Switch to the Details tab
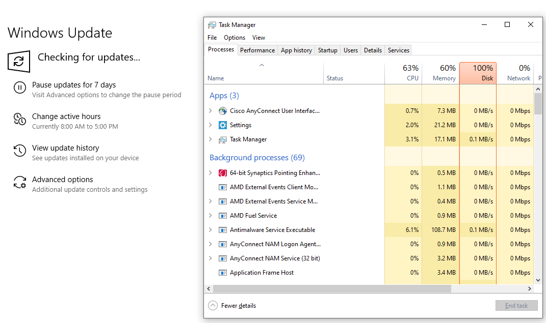The image size is (546, 323). pyautogui.click(x=373, y=50)
